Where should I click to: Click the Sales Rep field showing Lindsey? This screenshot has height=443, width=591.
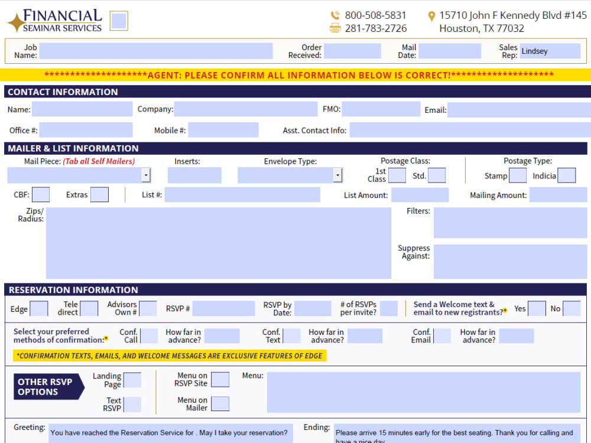click(550, 51)
